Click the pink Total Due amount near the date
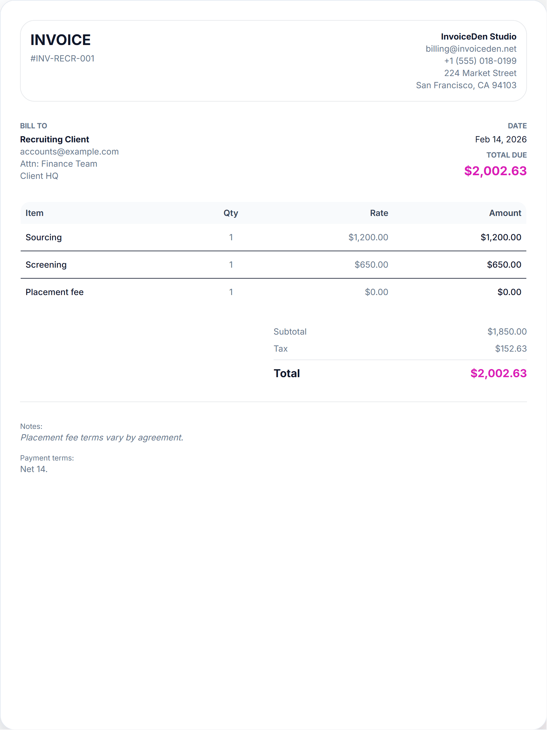 [495, 171]
